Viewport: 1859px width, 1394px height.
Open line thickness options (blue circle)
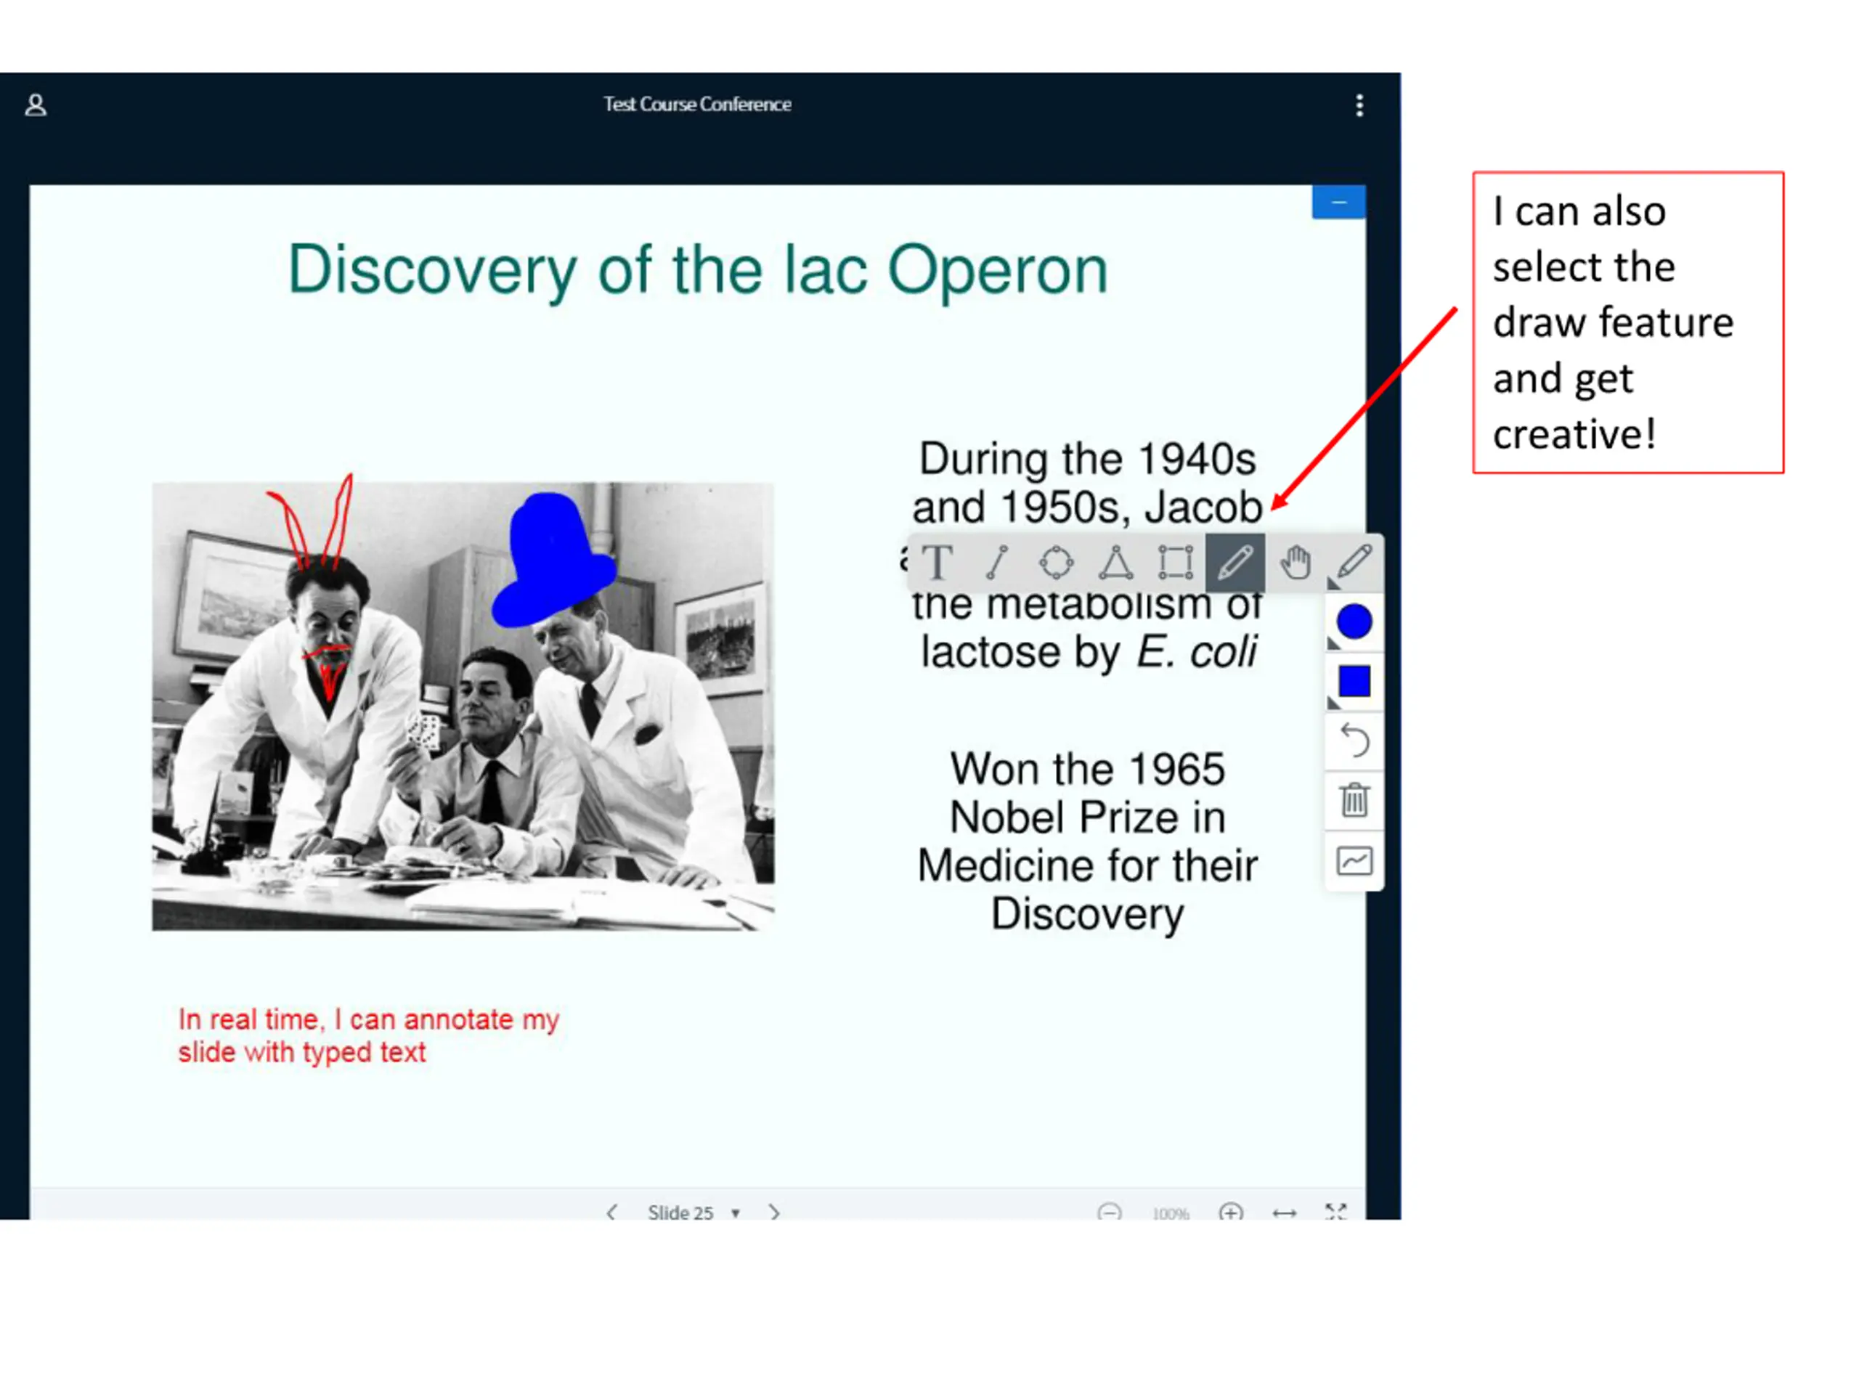(x=1354, y=621)
